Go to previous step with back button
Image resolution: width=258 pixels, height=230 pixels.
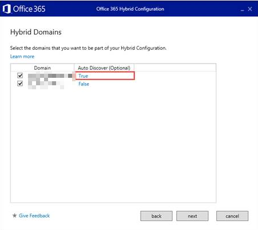coord(156,216)
